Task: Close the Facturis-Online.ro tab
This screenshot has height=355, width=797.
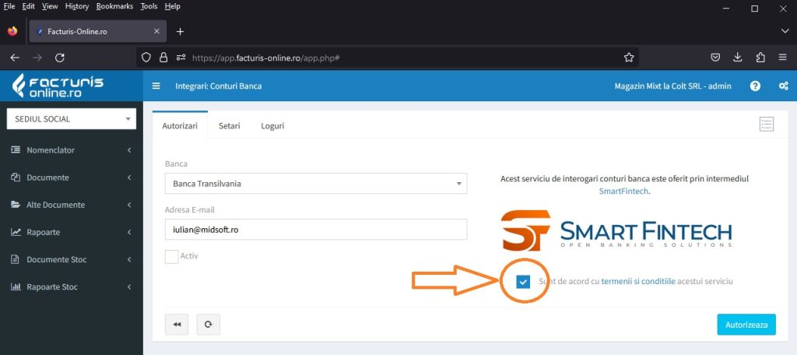Action: [156, 32]
